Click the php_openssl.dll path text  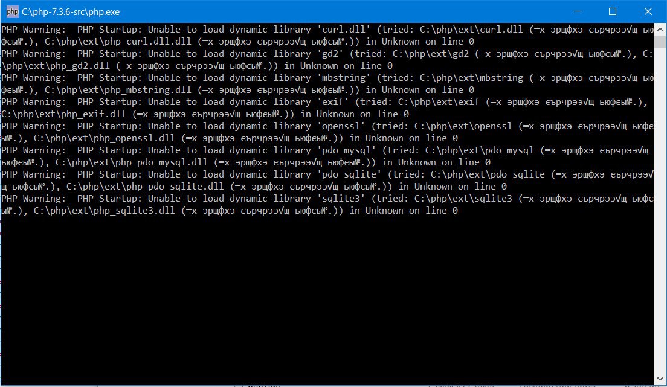tap(105, 138)
